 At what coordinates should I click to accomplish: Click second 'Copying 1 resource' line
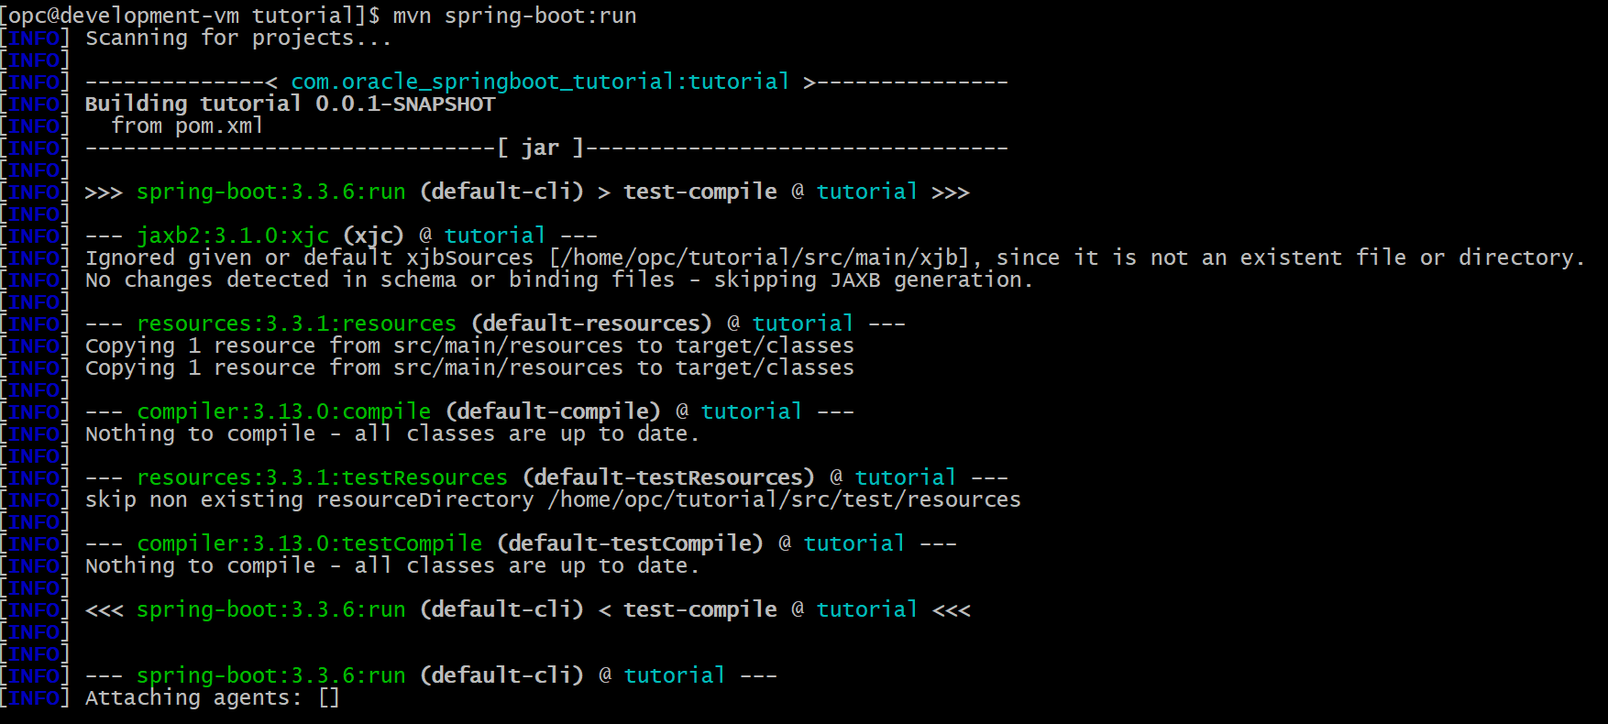click(469, 368)
